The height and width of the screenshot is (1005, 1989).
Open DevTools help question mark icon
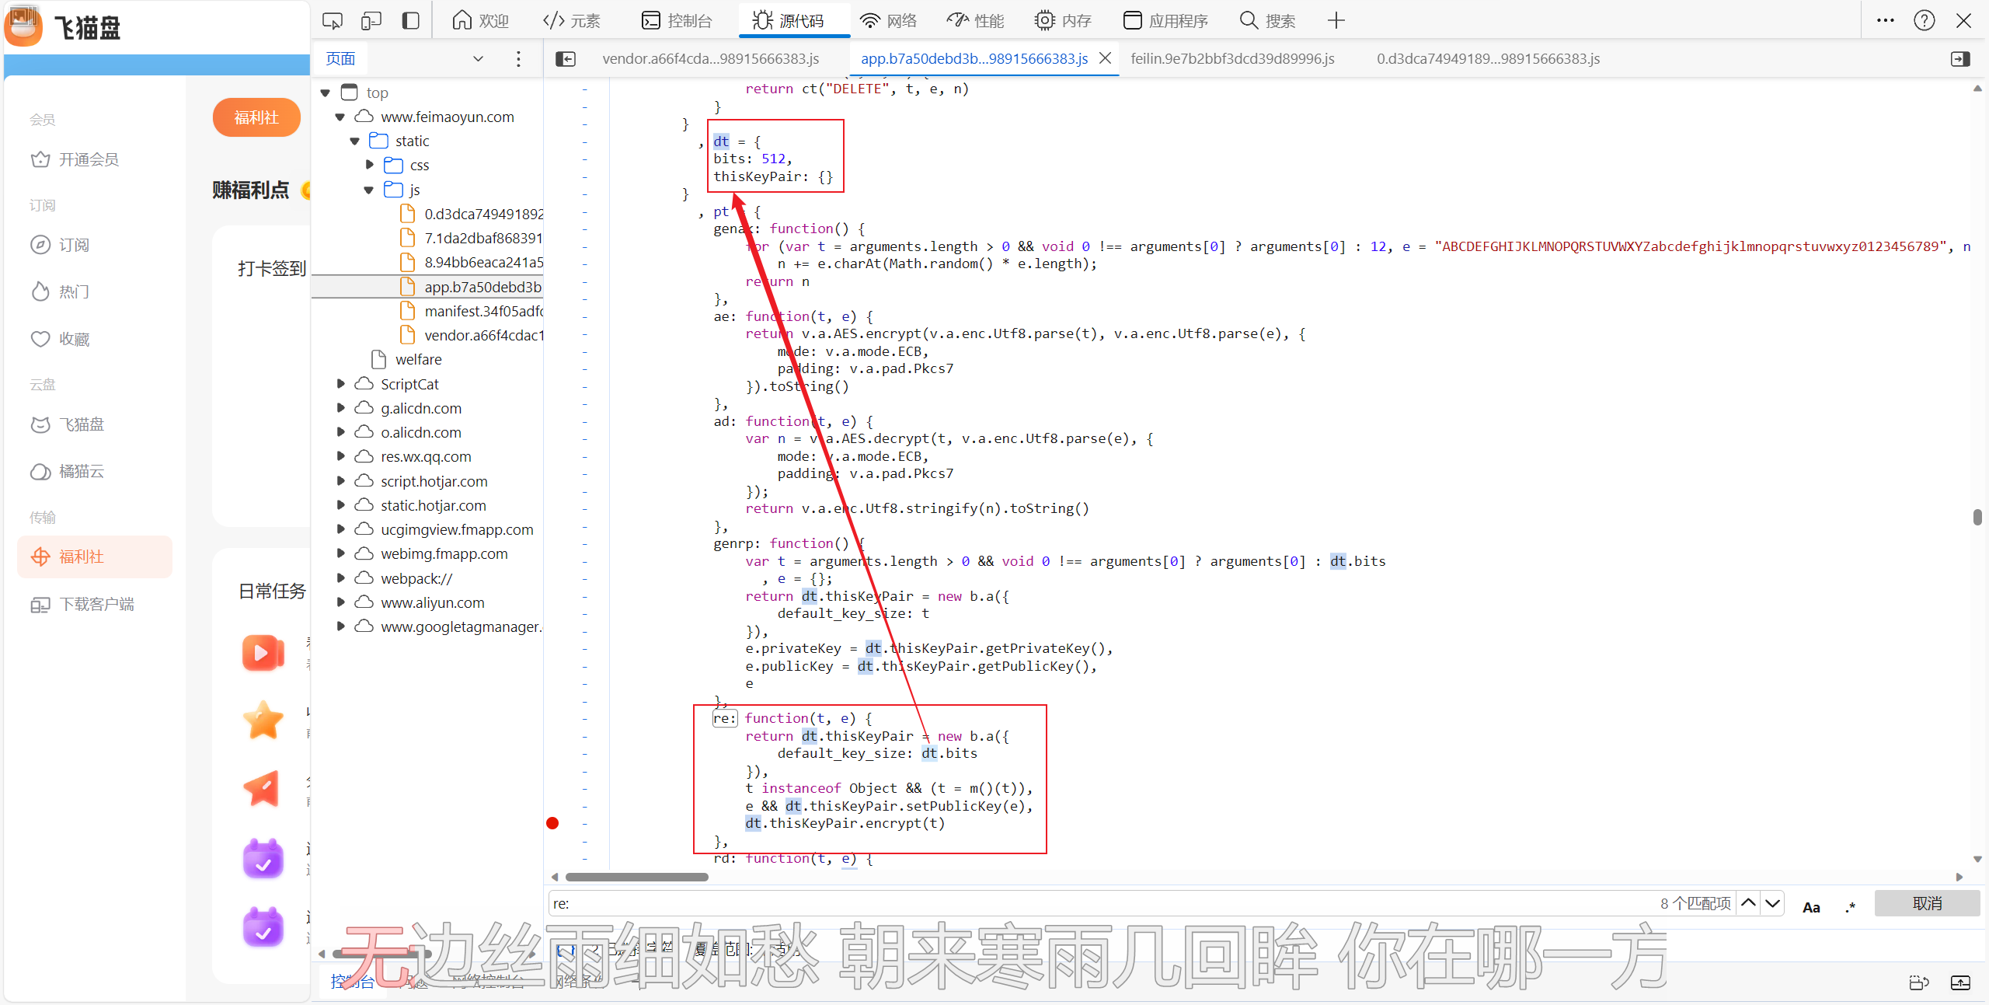point(1924,21)
